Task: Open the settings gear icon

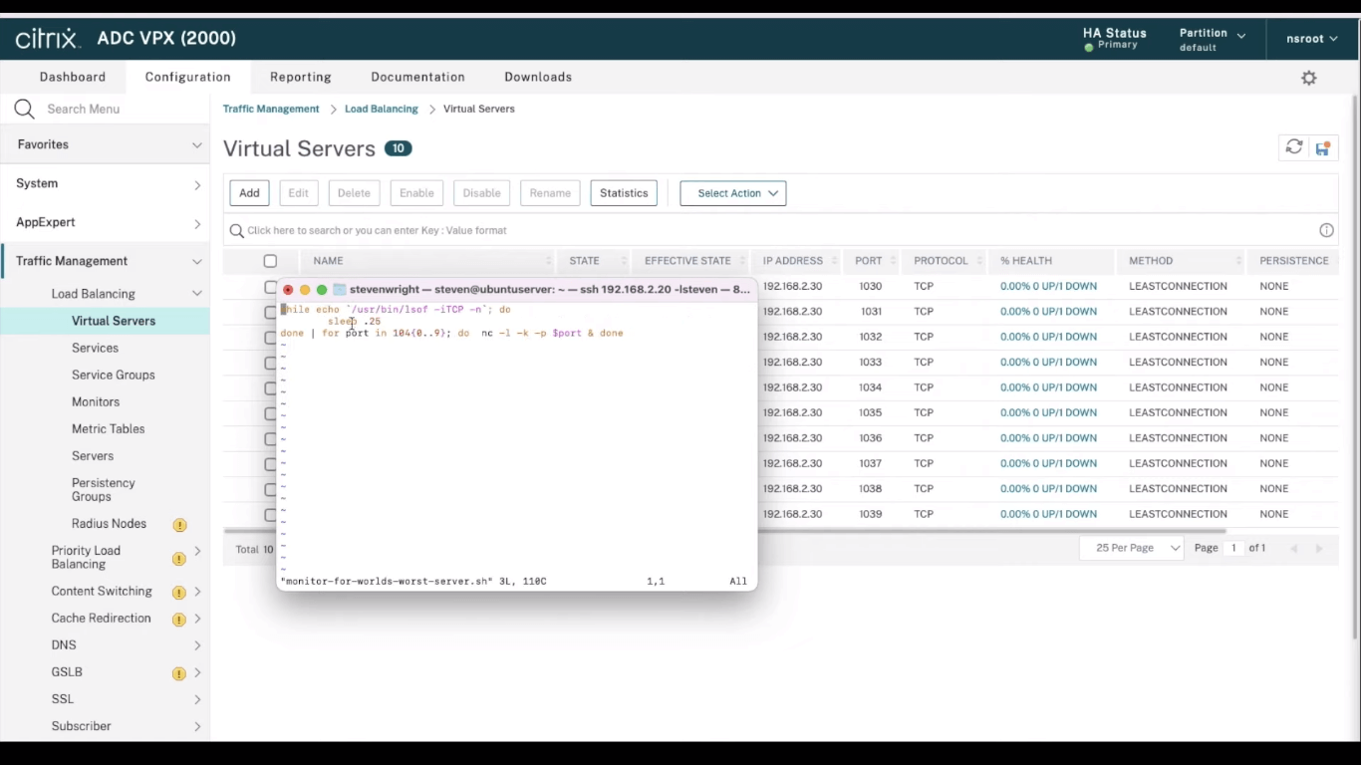Action: (1309, 78)
